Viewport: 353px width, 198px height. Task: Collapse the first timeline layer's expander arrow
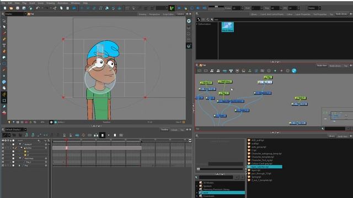(x=20, y=144)
